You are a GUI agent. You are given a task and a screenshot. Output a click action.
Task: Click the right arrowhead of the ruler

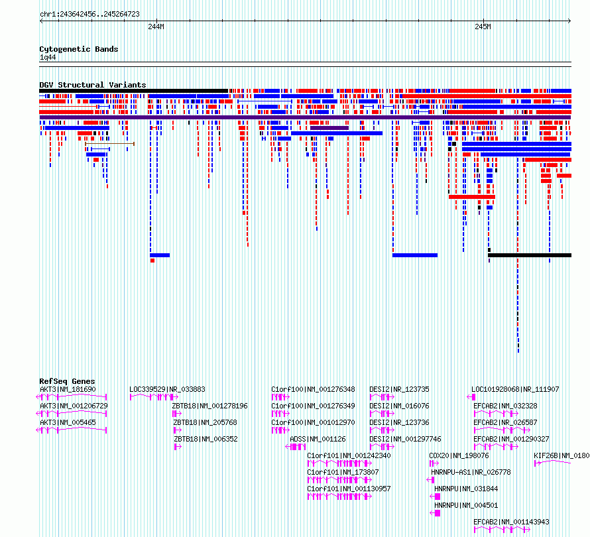(x=569, y=21)
